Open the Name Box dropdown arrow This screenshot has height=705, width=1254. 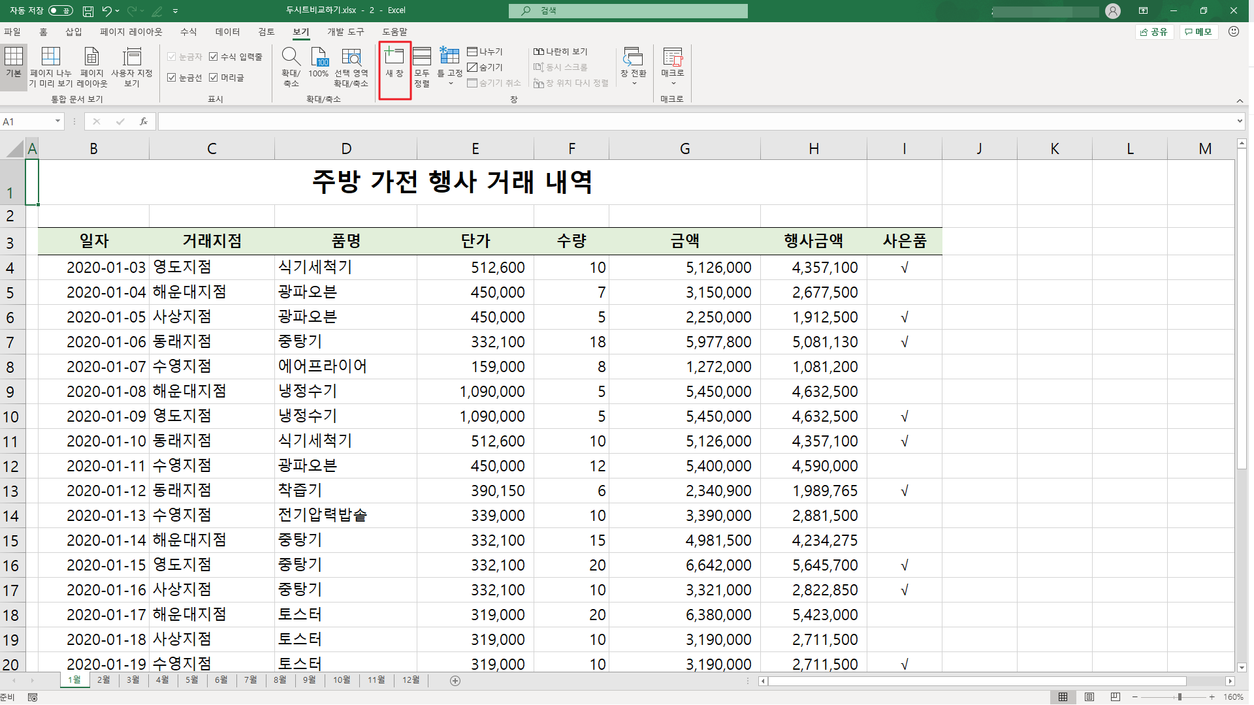(57, 121)
